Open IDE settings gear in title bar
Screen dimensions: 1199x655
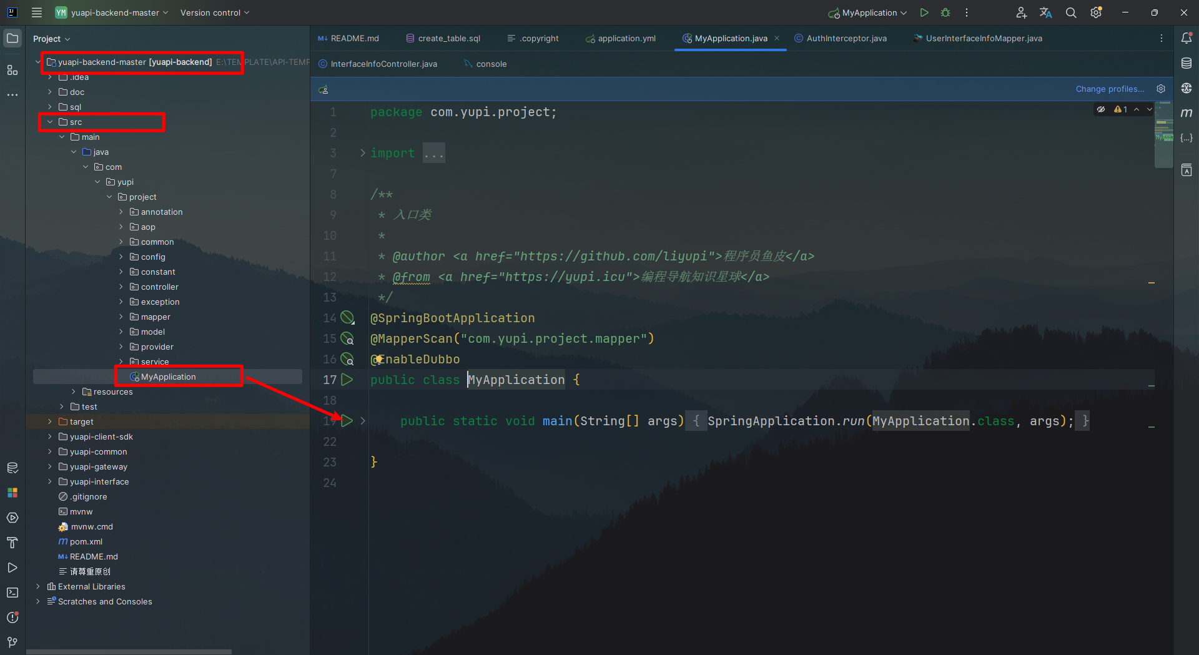coord(1096,12)
